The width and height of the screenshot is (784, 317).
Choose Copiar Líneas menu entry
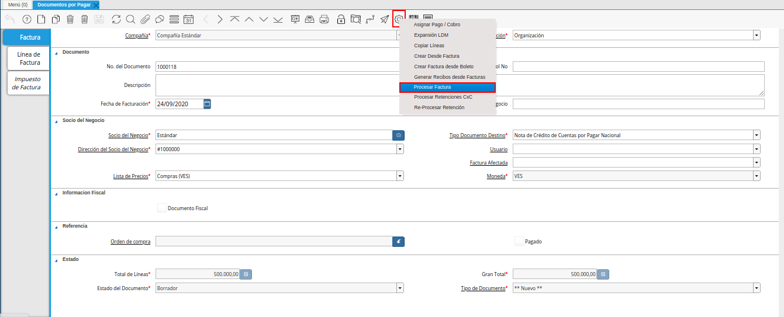coord(429,46)
